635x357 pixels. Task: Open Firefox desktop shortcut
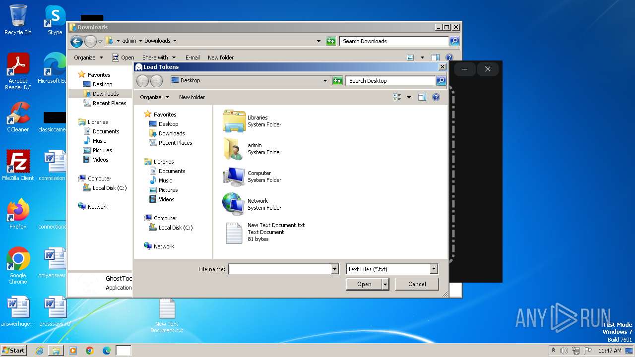coord(18,214)
